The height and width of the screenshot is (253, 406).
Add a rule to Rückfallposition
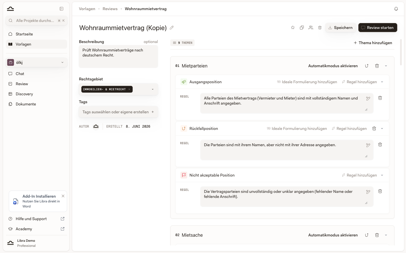[349, 128]
